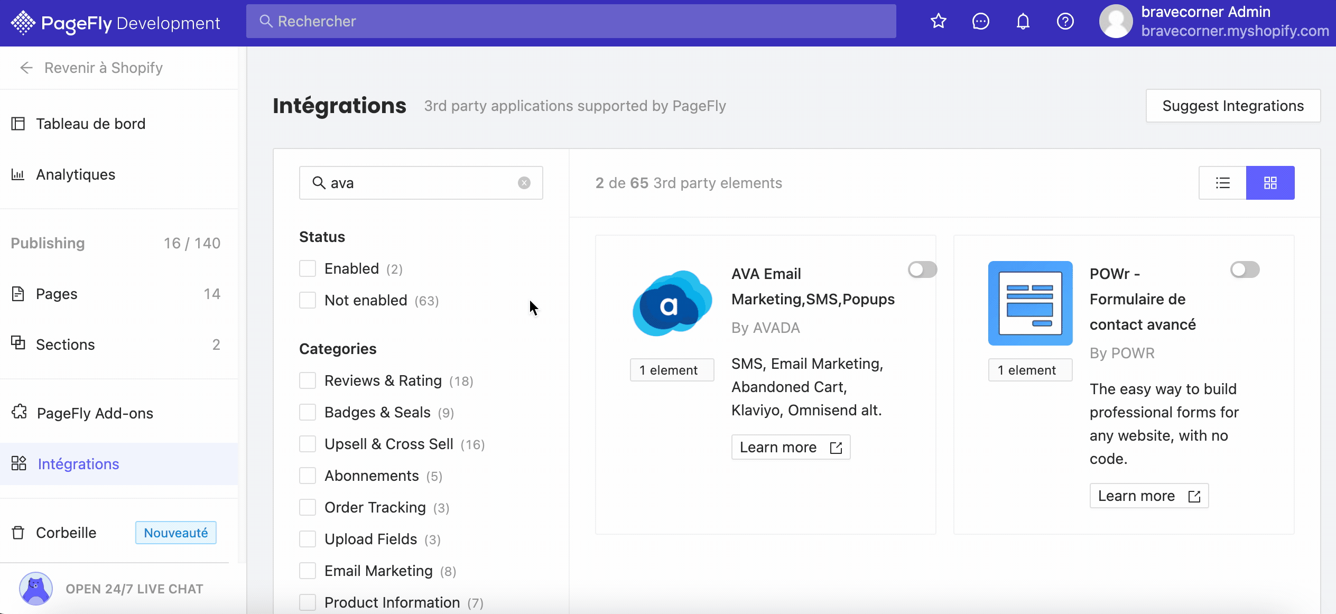Switch to grid view
1336x614 pixels.
[x=1270, y=183]
